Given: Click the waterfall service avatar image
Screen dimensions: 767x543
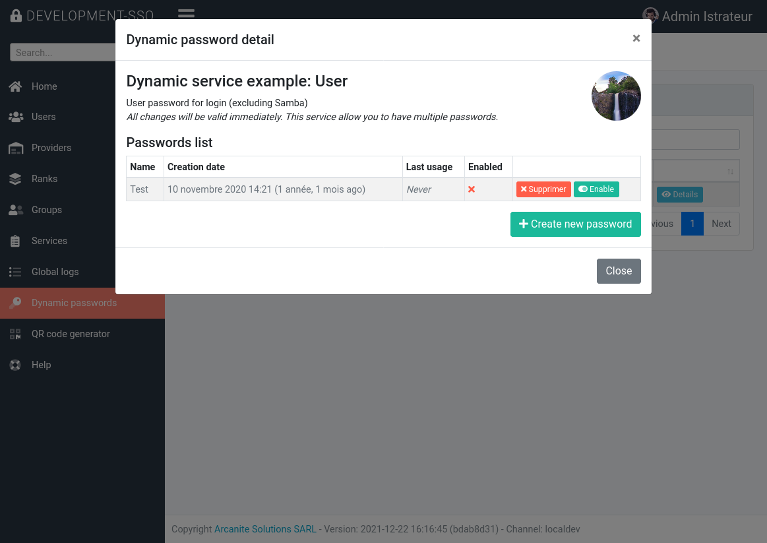Looking at the screenshot, I should pos(616,96).
